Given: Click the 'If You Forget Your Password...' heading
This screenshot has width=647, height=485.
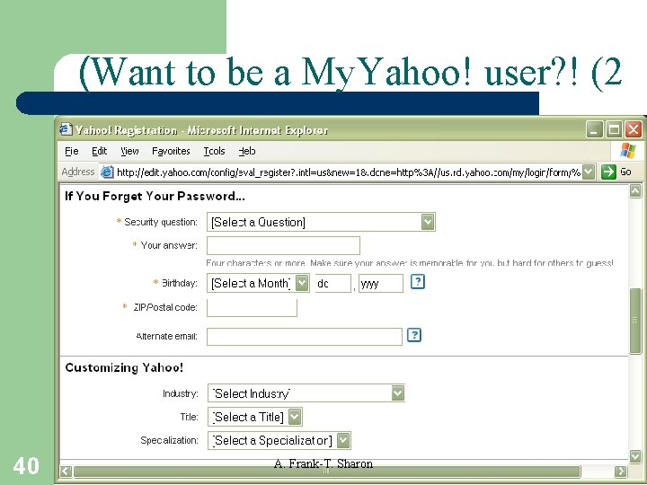Looking at the screenshot, I should coord(155,197).
